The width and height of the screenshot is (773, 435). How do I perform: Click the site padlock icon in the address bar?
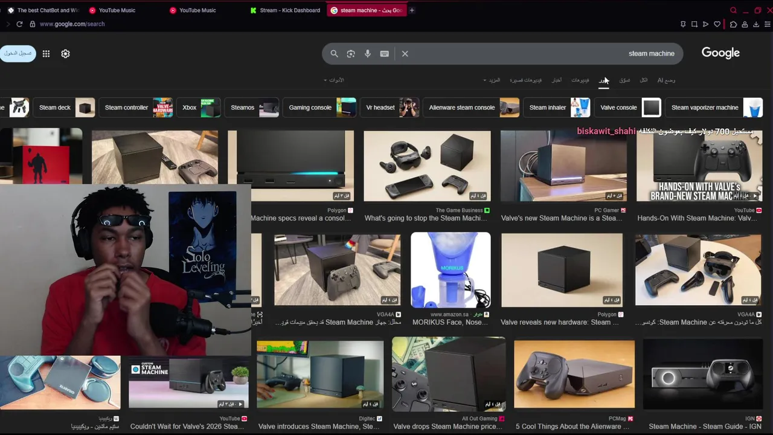33,24
